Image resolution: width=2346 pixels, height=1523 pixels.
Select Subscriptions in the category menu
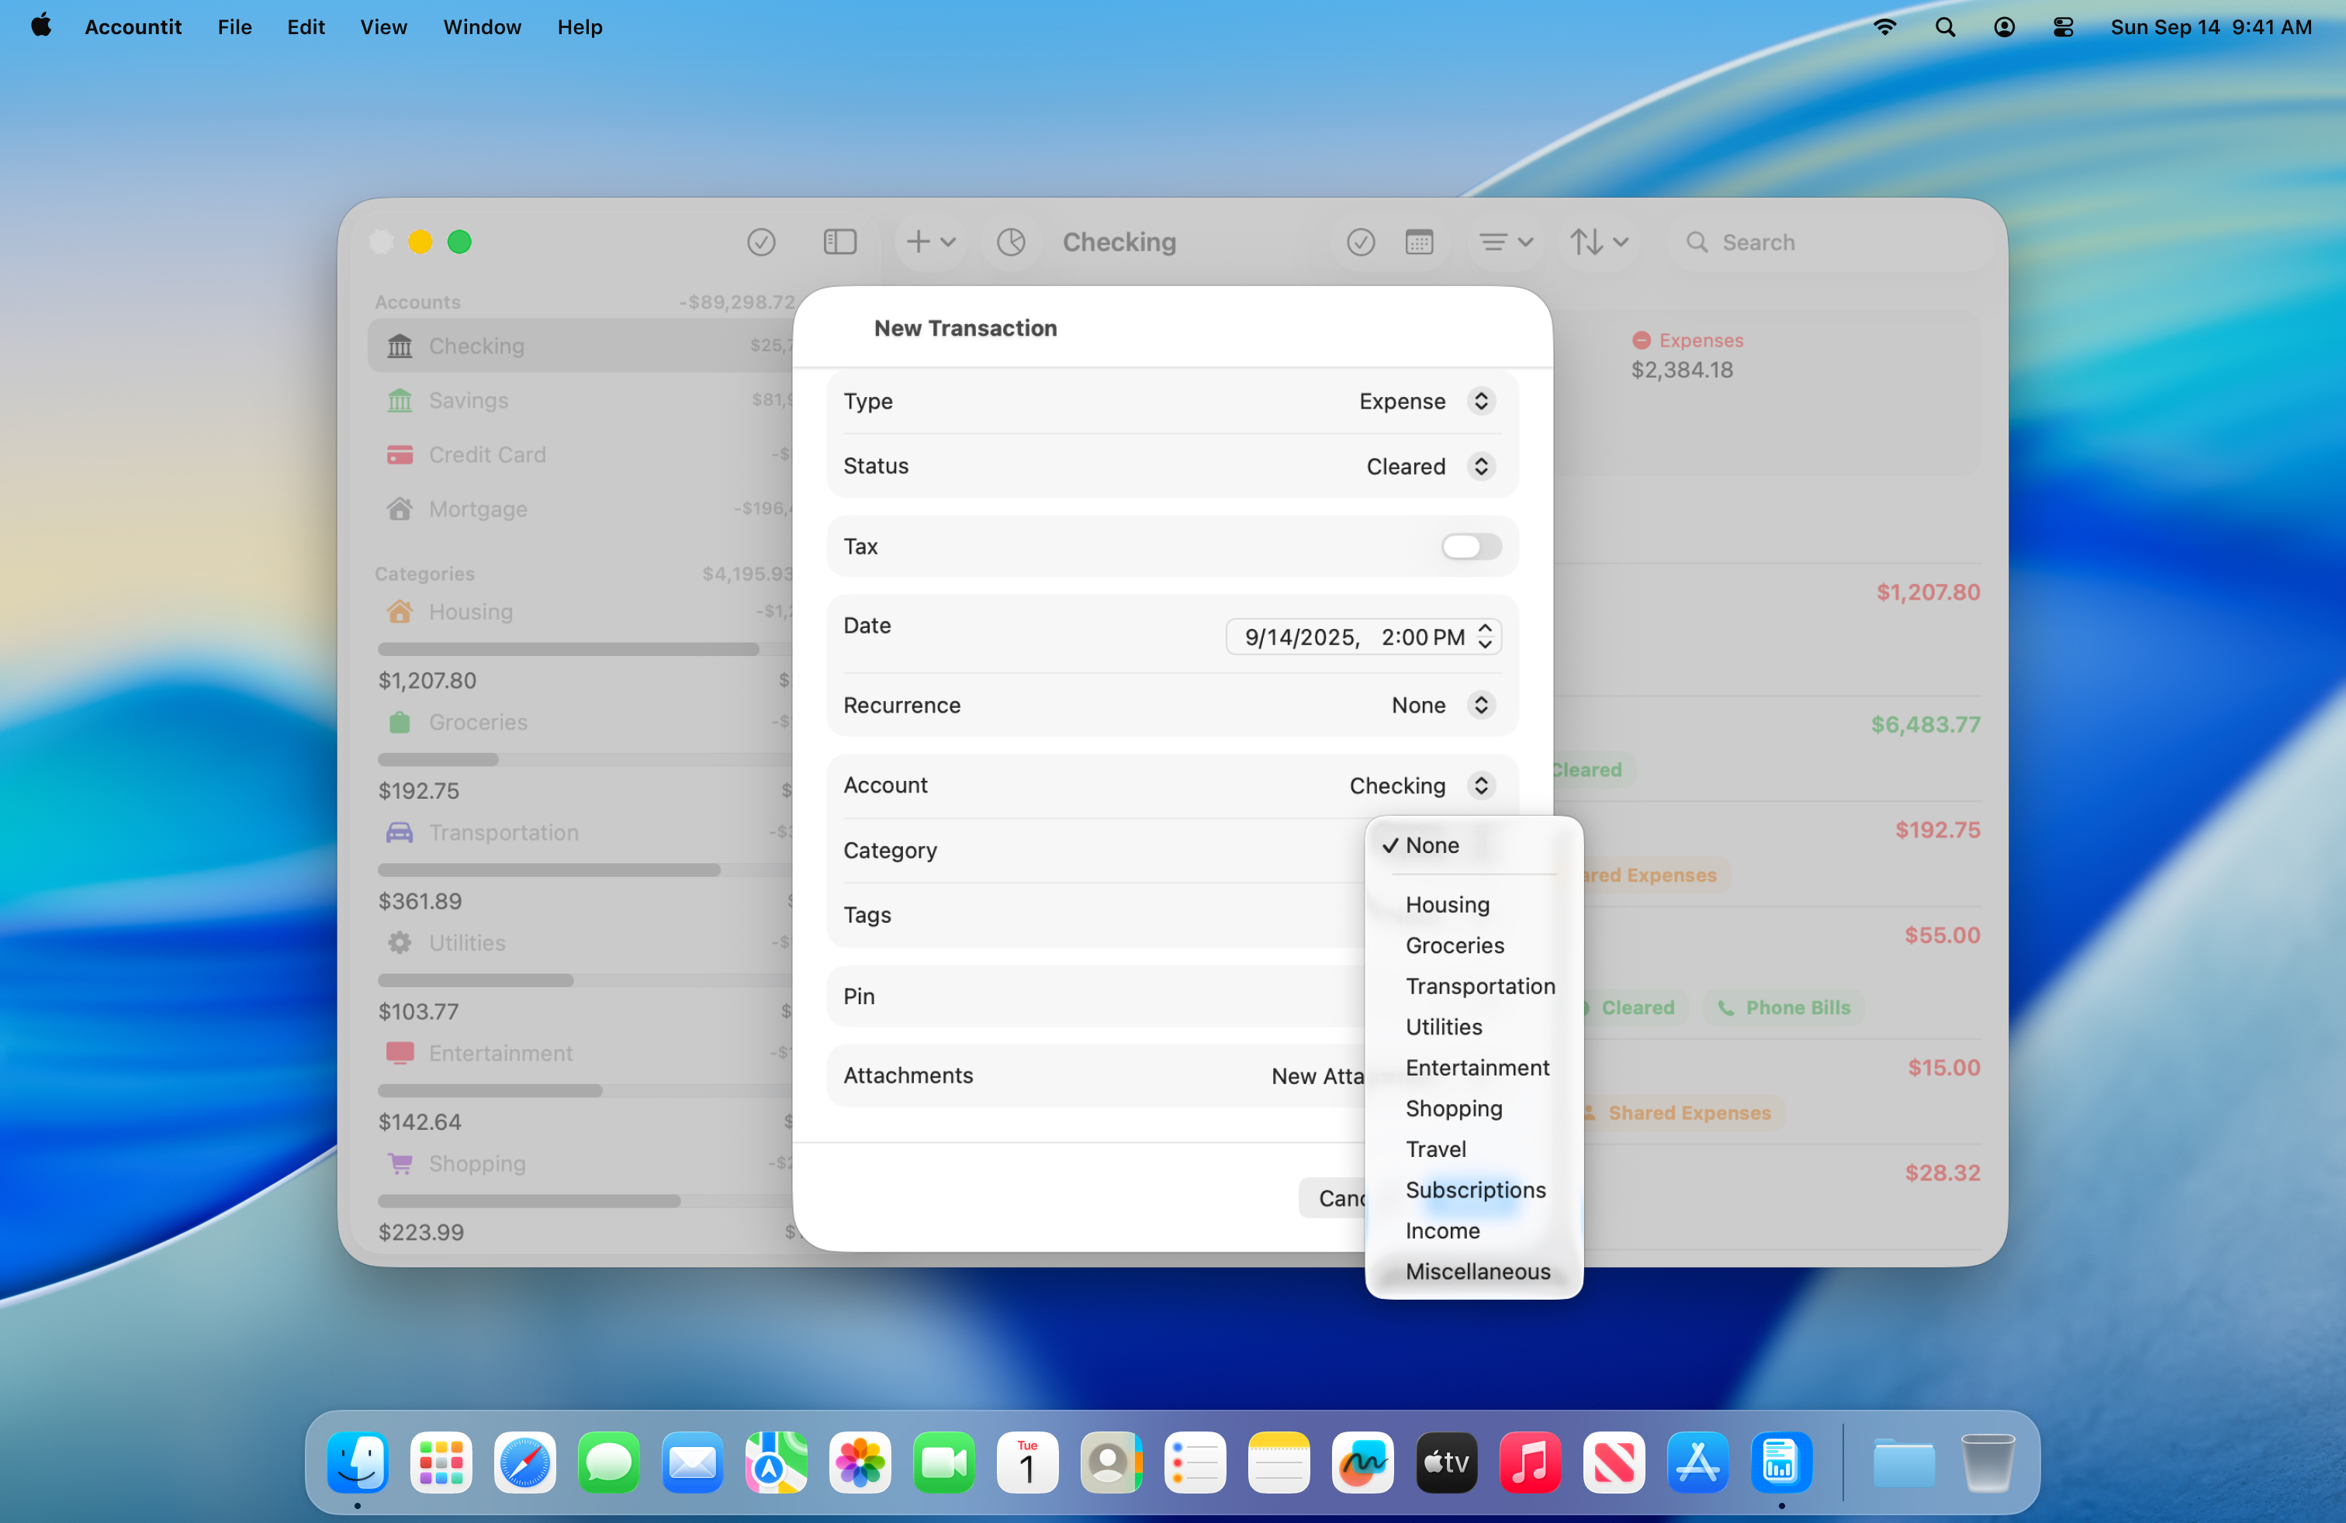[1475, 1190]
